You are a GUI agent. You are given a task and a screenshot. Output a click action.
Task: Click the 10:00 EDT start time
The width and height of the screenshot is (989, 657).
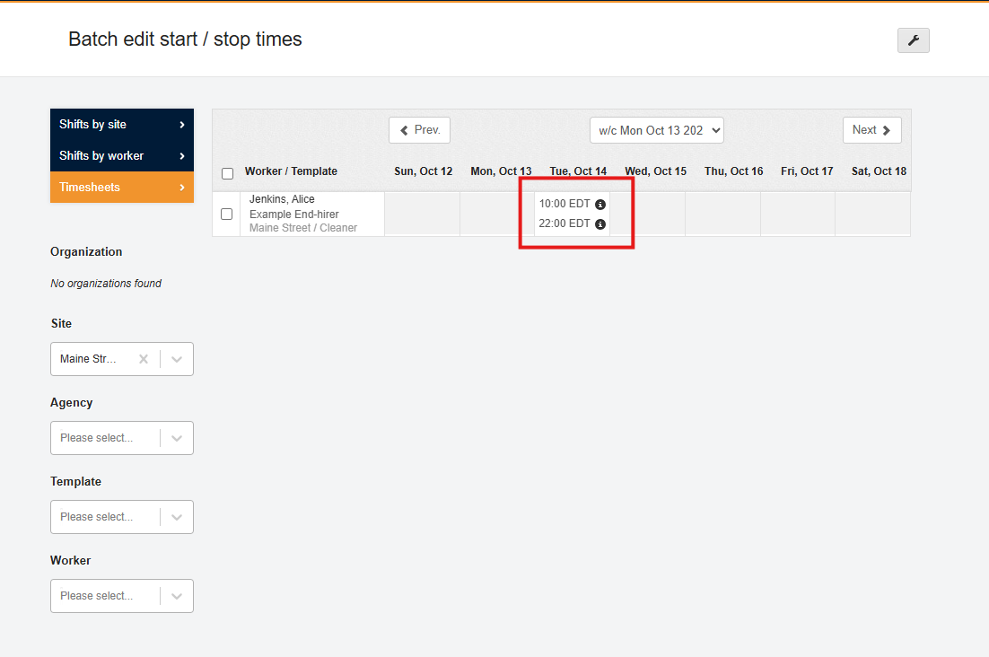pyautogui.click(x=565, y=205)
